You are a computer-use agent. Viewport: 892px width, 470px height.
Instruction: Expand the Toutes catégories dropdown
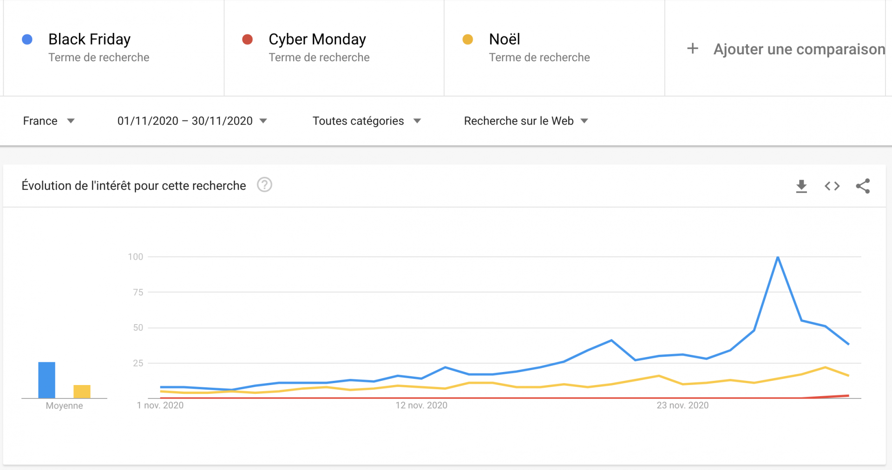click(367, 121)
